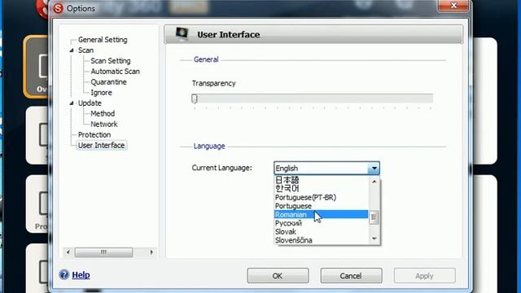521x293 pixels.
Task: Open General Setting in the options tree
Action: [103, 40]
